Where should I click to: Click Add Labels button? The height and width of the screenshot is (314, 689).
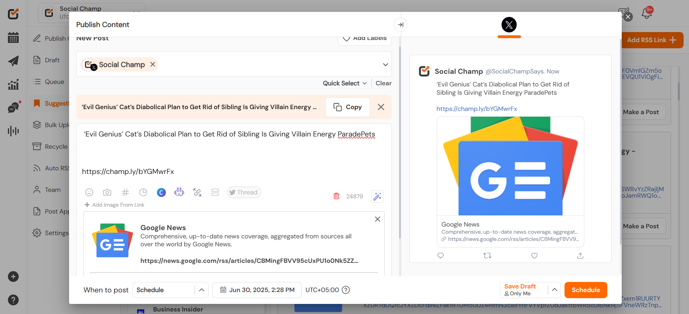[x=365, y=39]
